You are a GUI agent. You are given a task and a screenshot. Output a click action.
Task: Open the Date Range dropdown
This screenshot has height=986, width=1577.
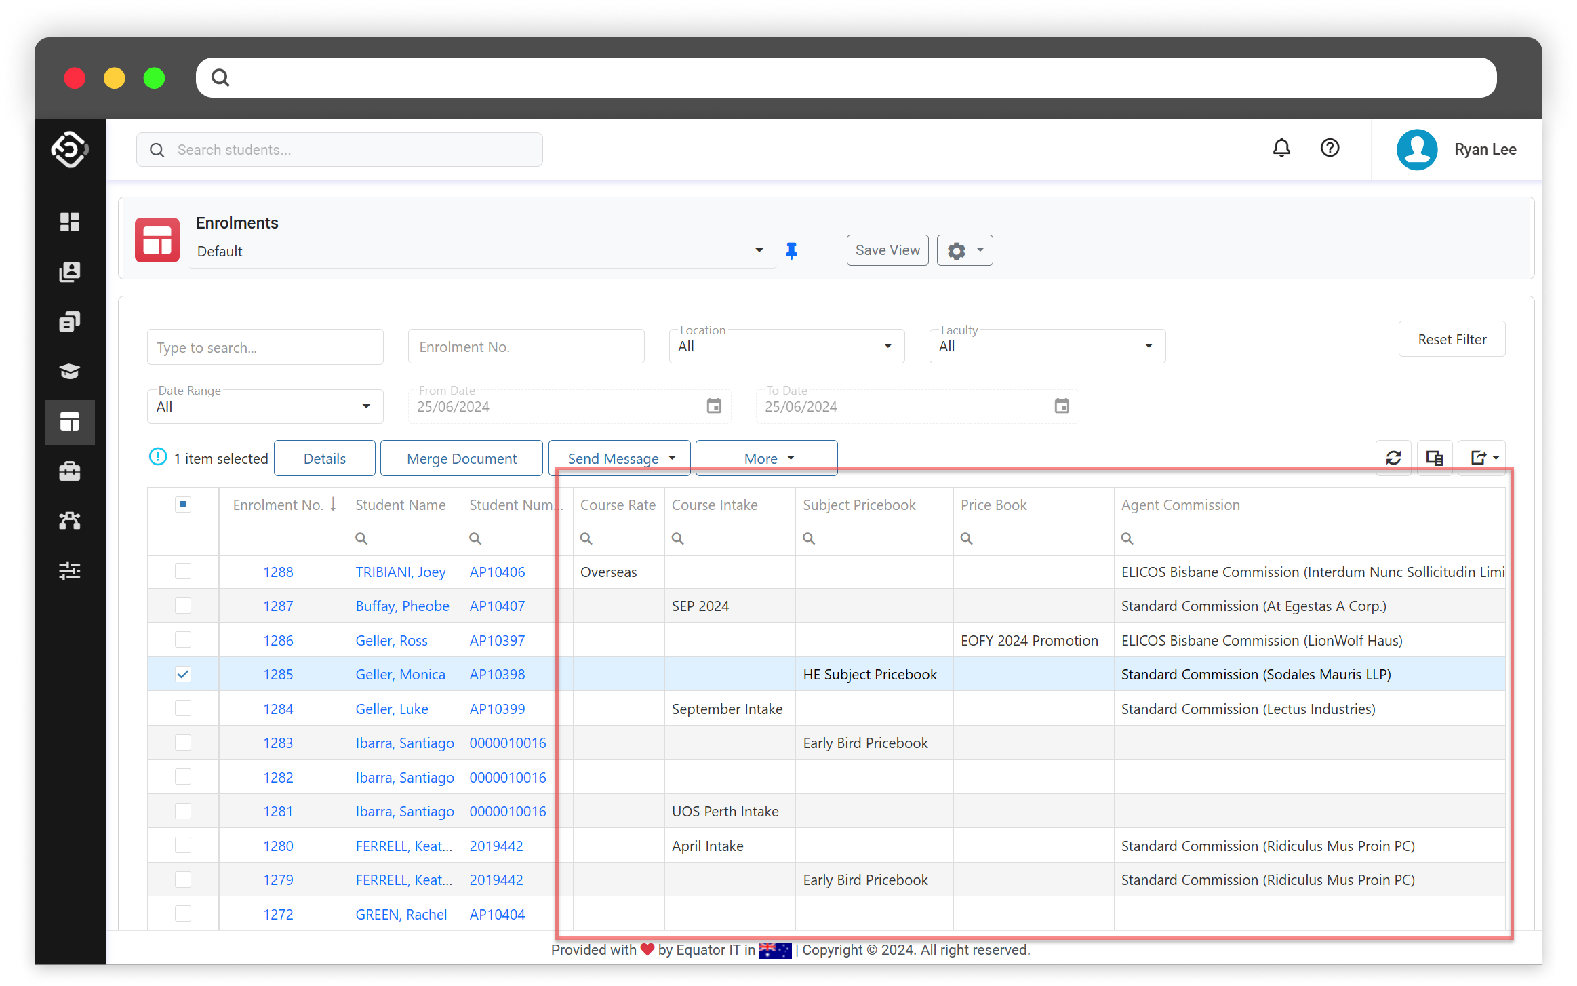click(265, 407)
